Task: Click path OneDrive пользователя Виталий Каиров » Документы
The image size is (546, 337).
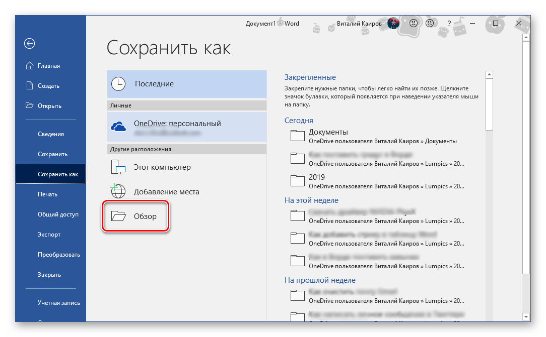Action: coord(383,141)
